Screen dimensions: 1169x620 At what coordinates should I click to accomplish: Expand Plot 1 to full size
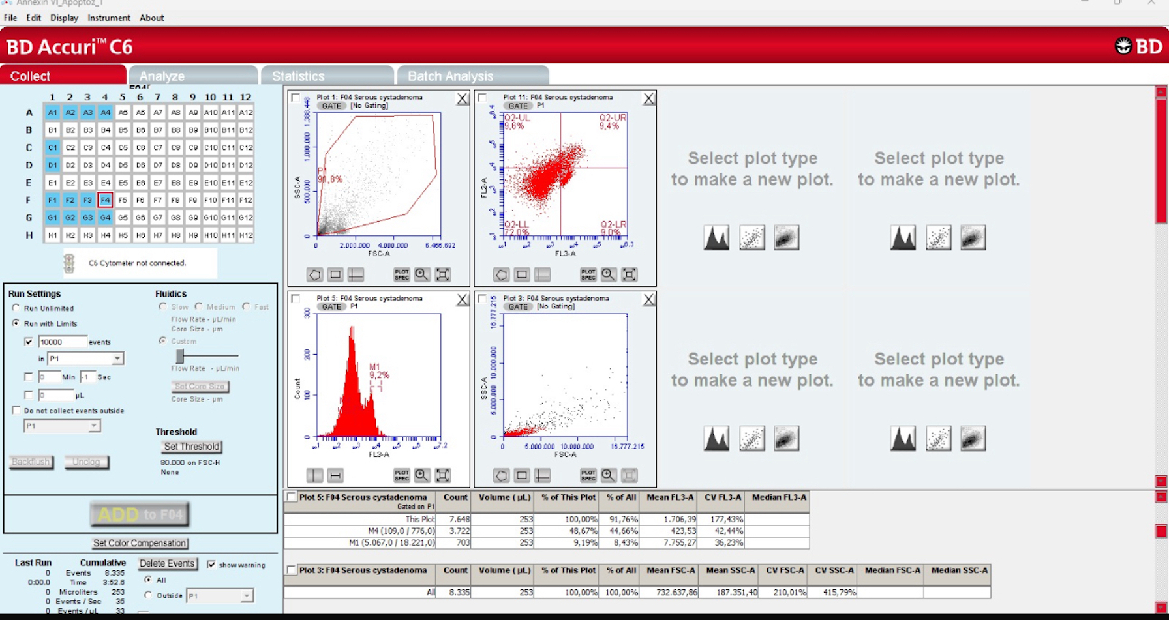(x=443, y=274)
